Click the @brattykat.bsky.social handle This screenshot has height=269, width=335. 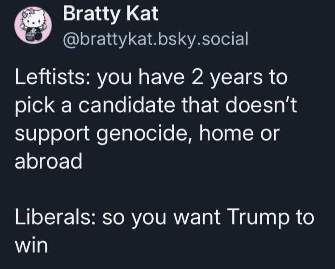pos(155,39)
